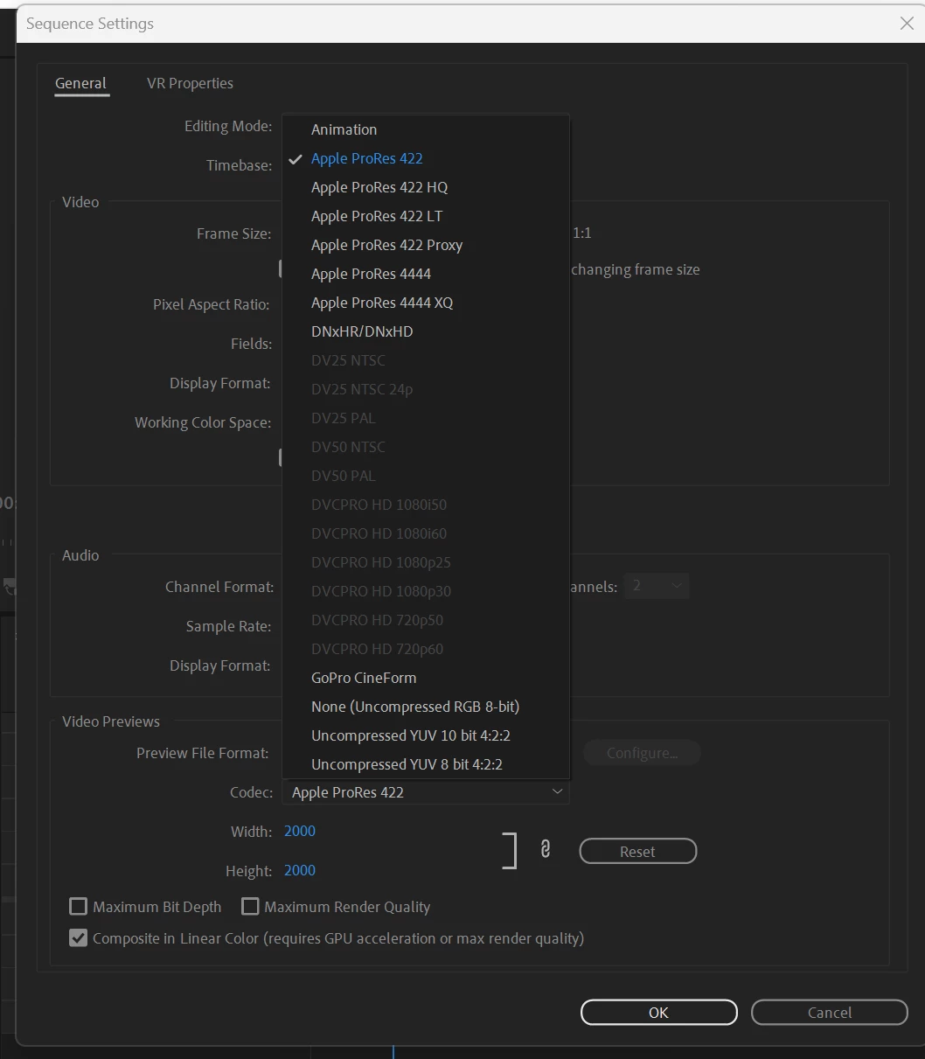Viewport: 925px width, 1059px height.
Task: Click disabled DV25 NTSC entry
Action: (x=426, y=360)
